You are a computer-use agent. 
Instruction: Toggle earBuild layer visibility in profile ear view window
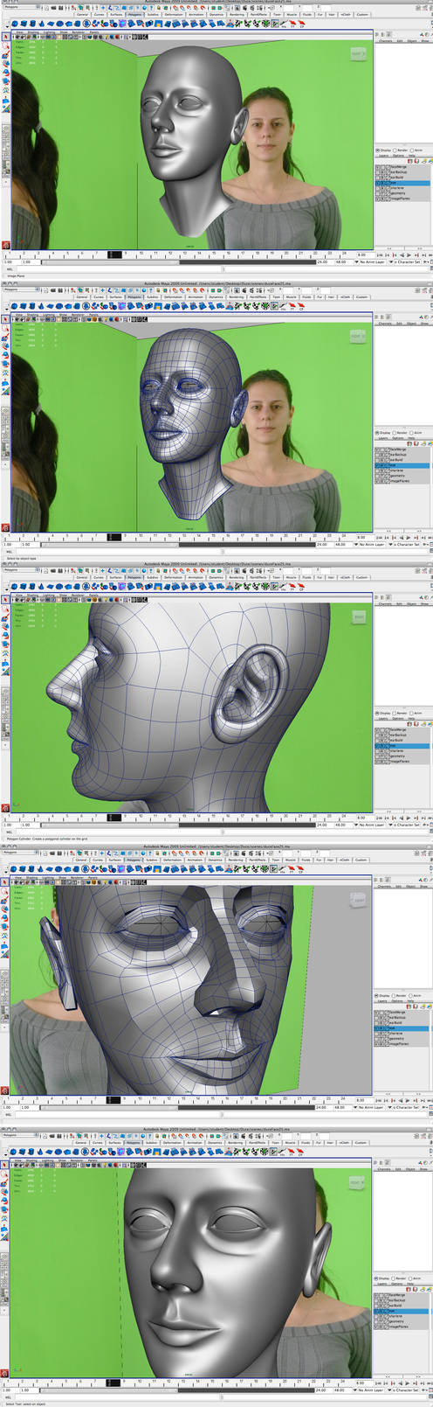pyautogui.click(x=377, y=742)
